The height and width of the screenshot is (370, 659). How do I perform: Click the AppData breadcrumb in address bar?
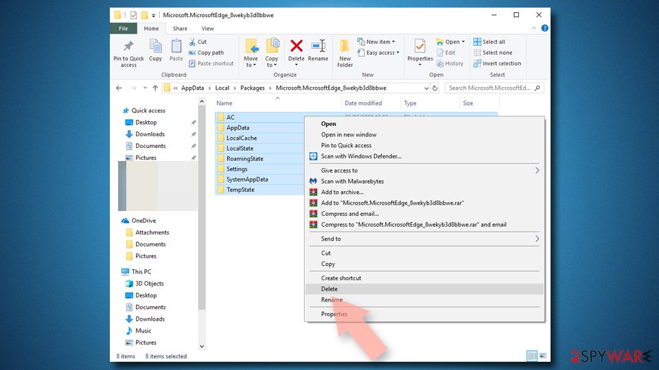pyautogui.click(x=192, y=88)
